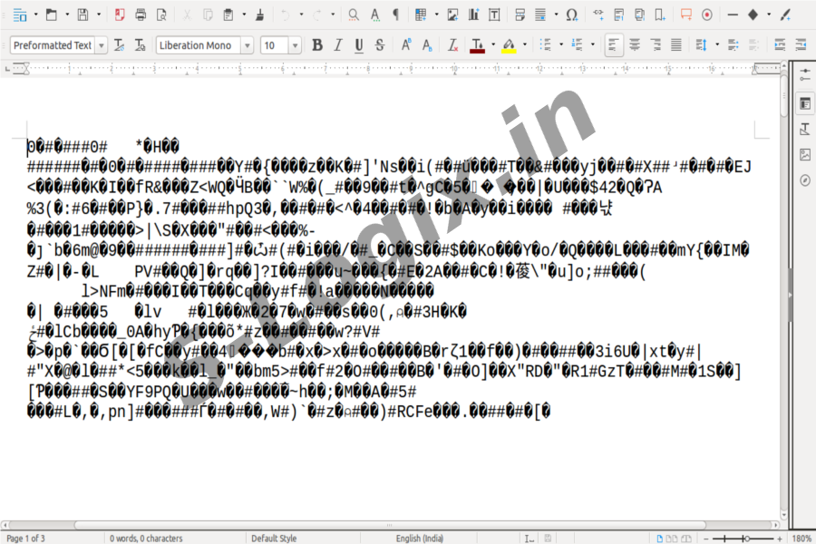Toggle Italic formatting
This screenshot has height=544, width=816.
[338, 45]
